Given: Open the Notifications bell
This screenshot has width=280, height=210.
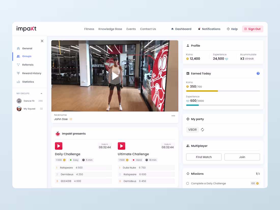Looking at the screenshot, I should tap(209, 29).
